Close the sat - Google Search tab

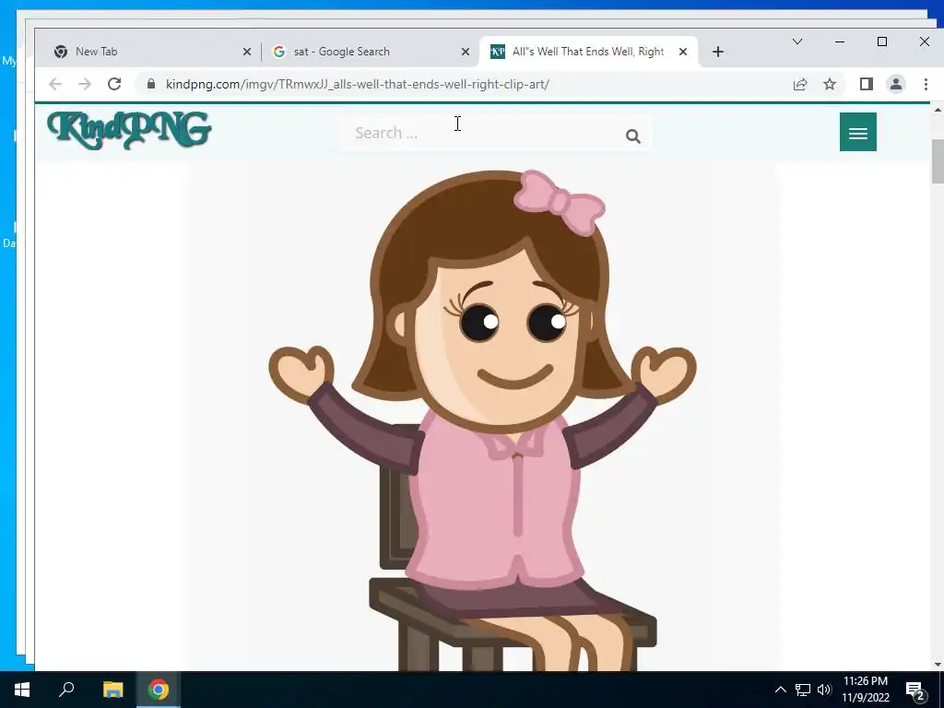466,52
